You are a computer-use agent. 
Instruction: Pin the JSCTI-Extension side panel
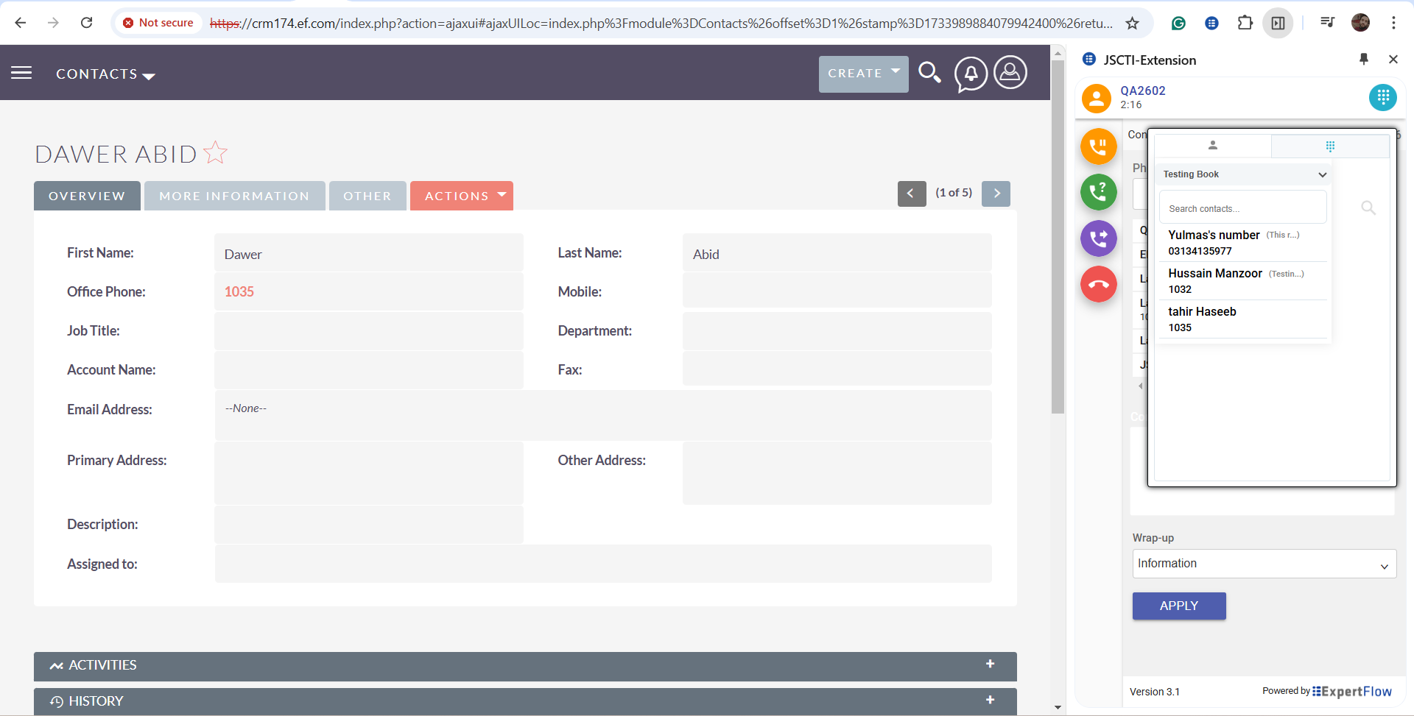tap(1363, 60)
